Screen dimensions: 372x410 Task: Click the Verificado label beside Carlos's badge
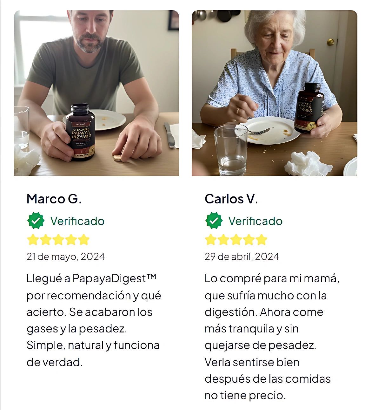tap(256, 221)
